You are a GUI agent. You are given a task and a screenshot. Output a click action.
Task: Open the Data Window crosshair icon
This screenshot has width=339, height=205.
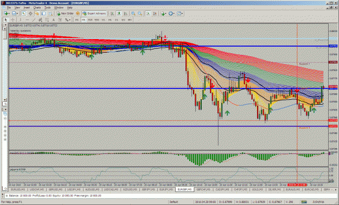30,14
